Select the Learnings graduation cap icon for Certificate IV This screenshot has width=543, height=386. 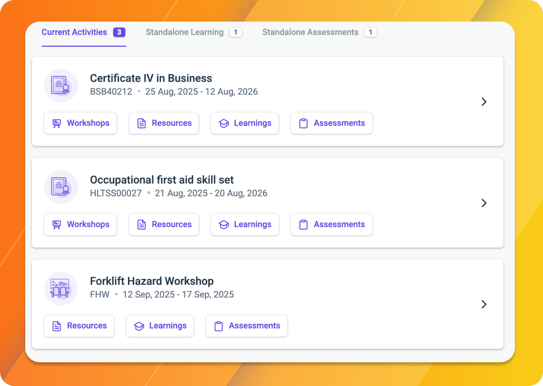click(x=224, y=123)
